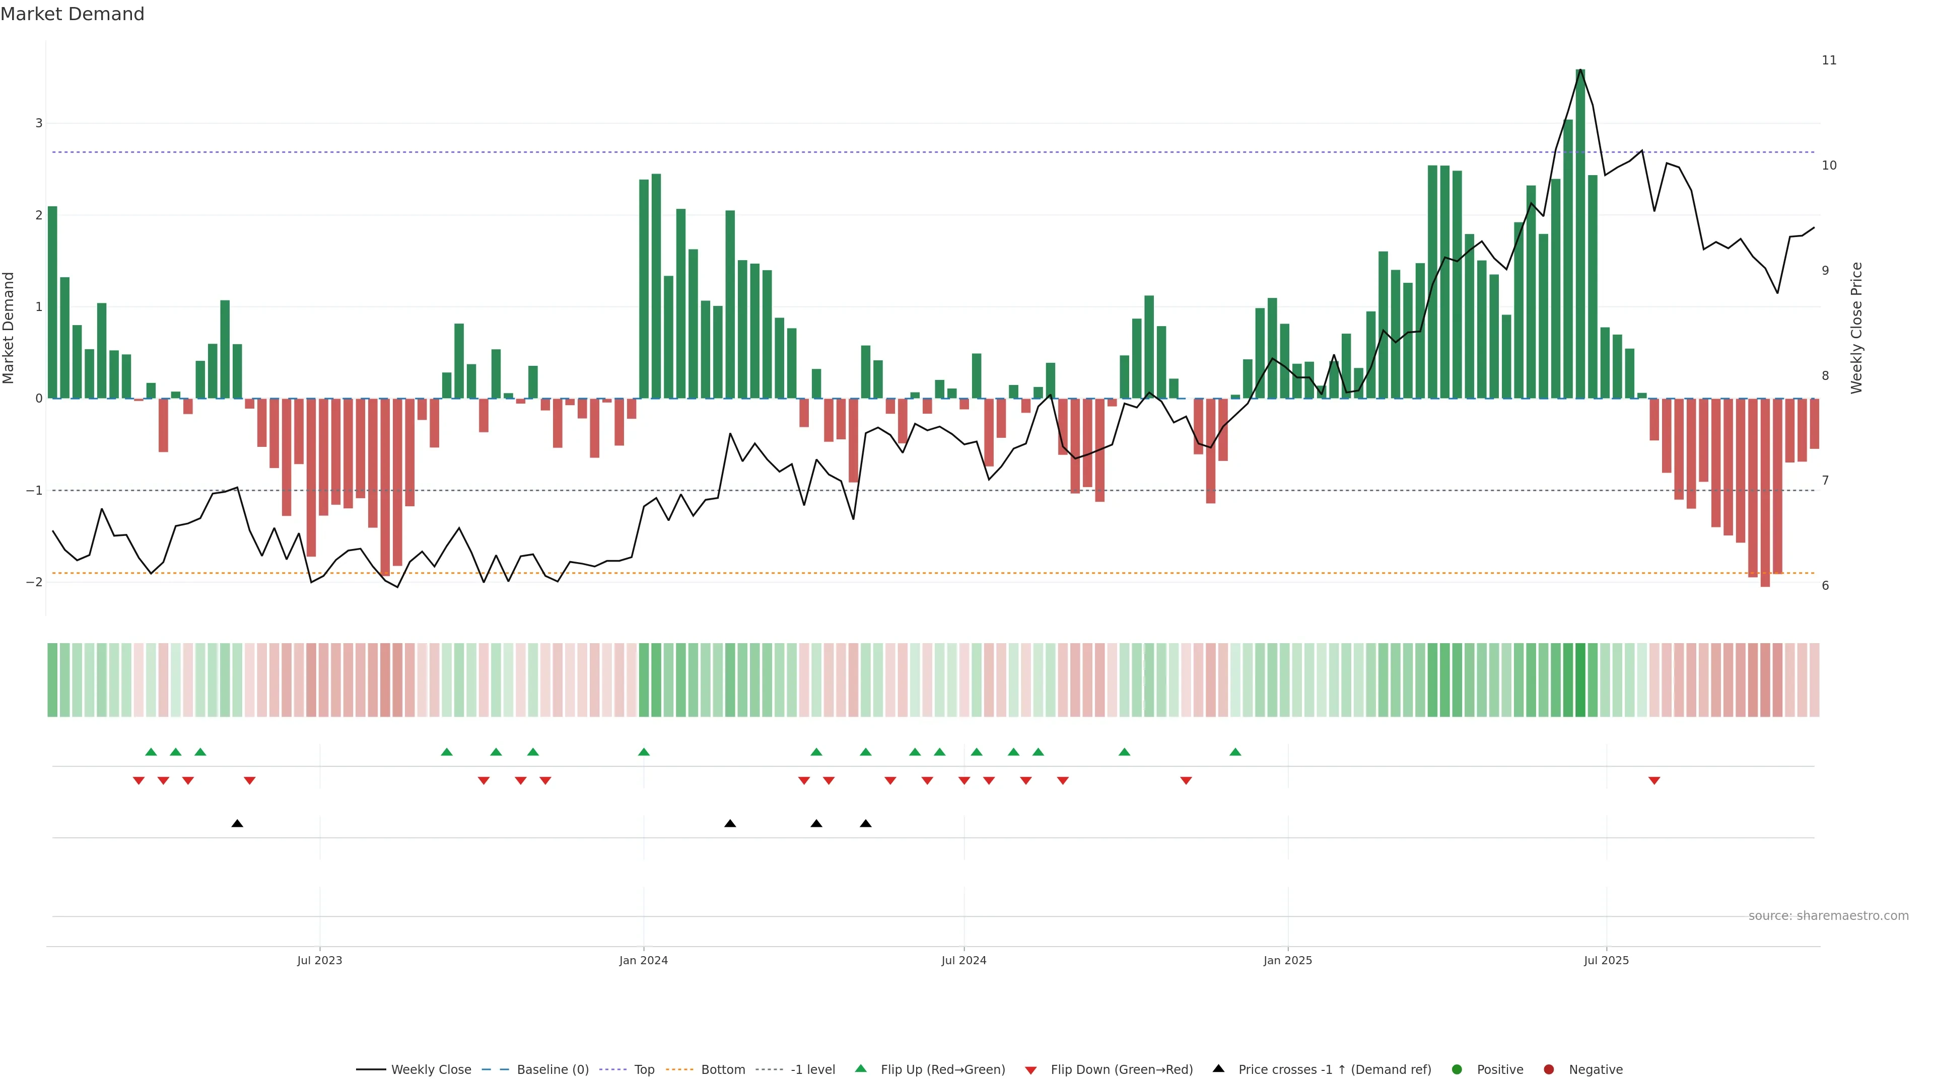This screenshot has height=1087, width=1934.
Task: Click the Market Demand chart title
Action: 72,14
